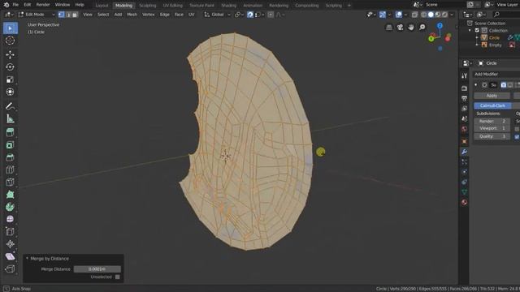This screenshot has height=292, width=520.
Task: Open the Active Tool properties tab
Action: (x=464, y=75)
